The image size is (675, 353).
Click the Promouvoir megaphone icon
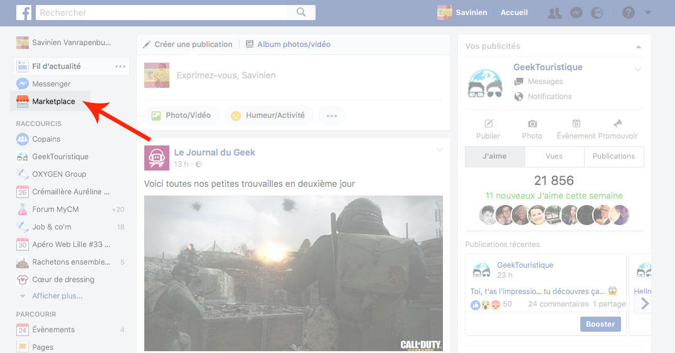tap(618, 124)
